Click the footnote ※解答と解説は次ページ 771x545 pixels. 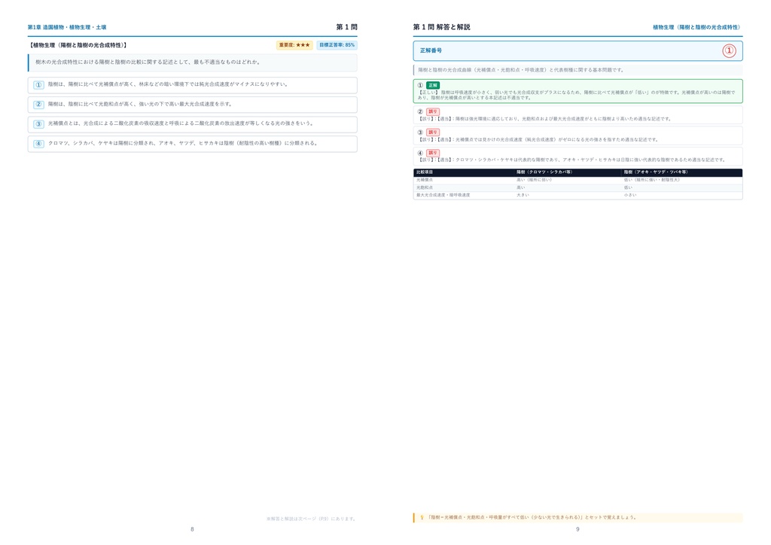(x=311, y=519)
